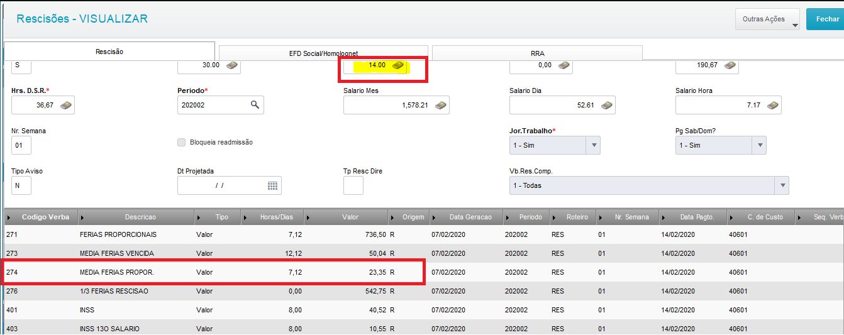Image resolution: width=844 pixels, height=335 pixels.
Task: Click calculator icon in Salario Dia field
Action: click(606, 105)
